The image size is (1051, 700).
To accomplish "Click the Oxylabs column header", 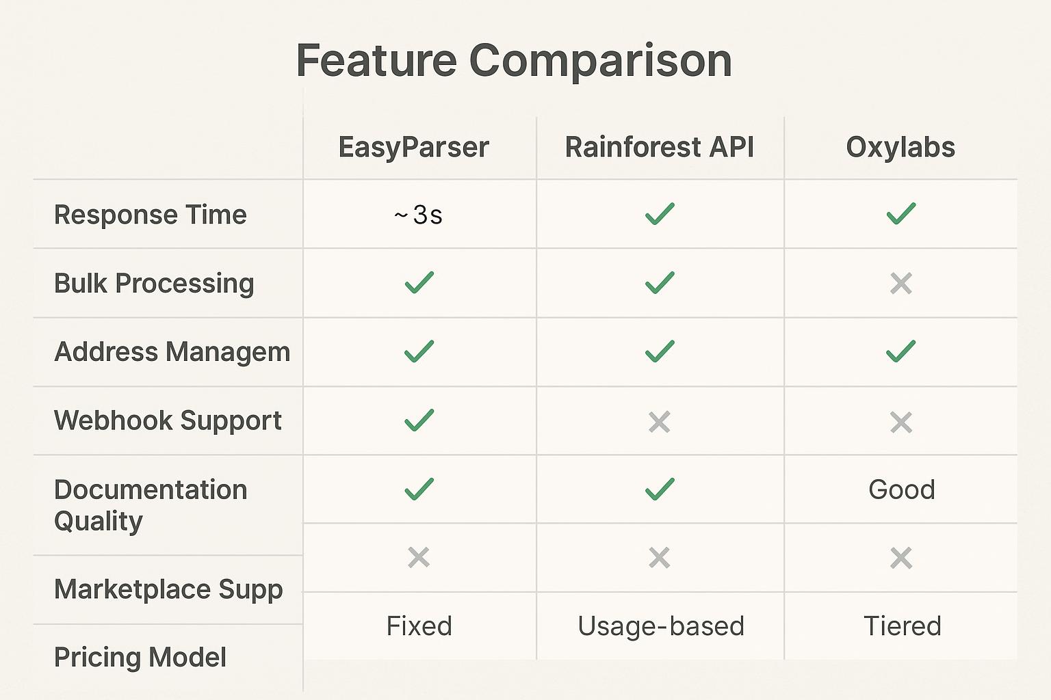I will click(x=900, y=148).
